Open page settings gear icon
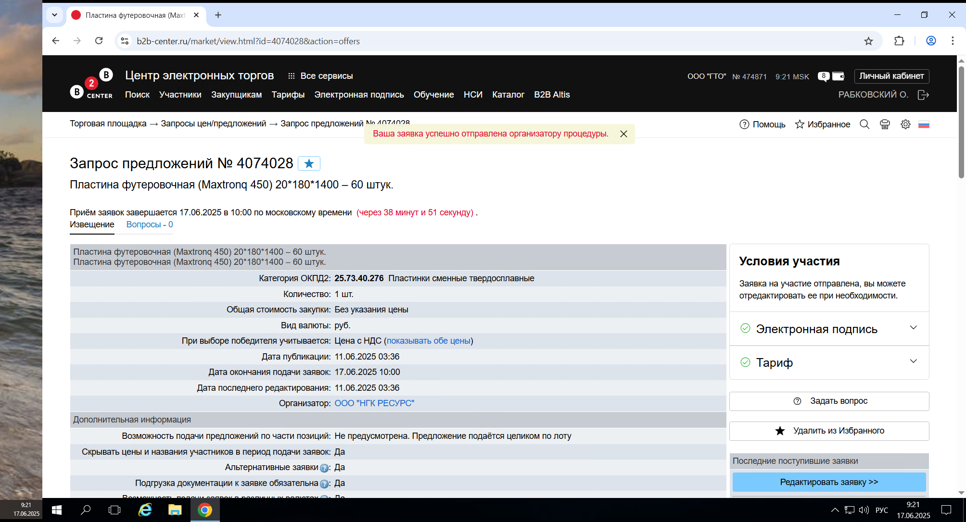This screenshot has width=966, height=522. tap(905, 124)
